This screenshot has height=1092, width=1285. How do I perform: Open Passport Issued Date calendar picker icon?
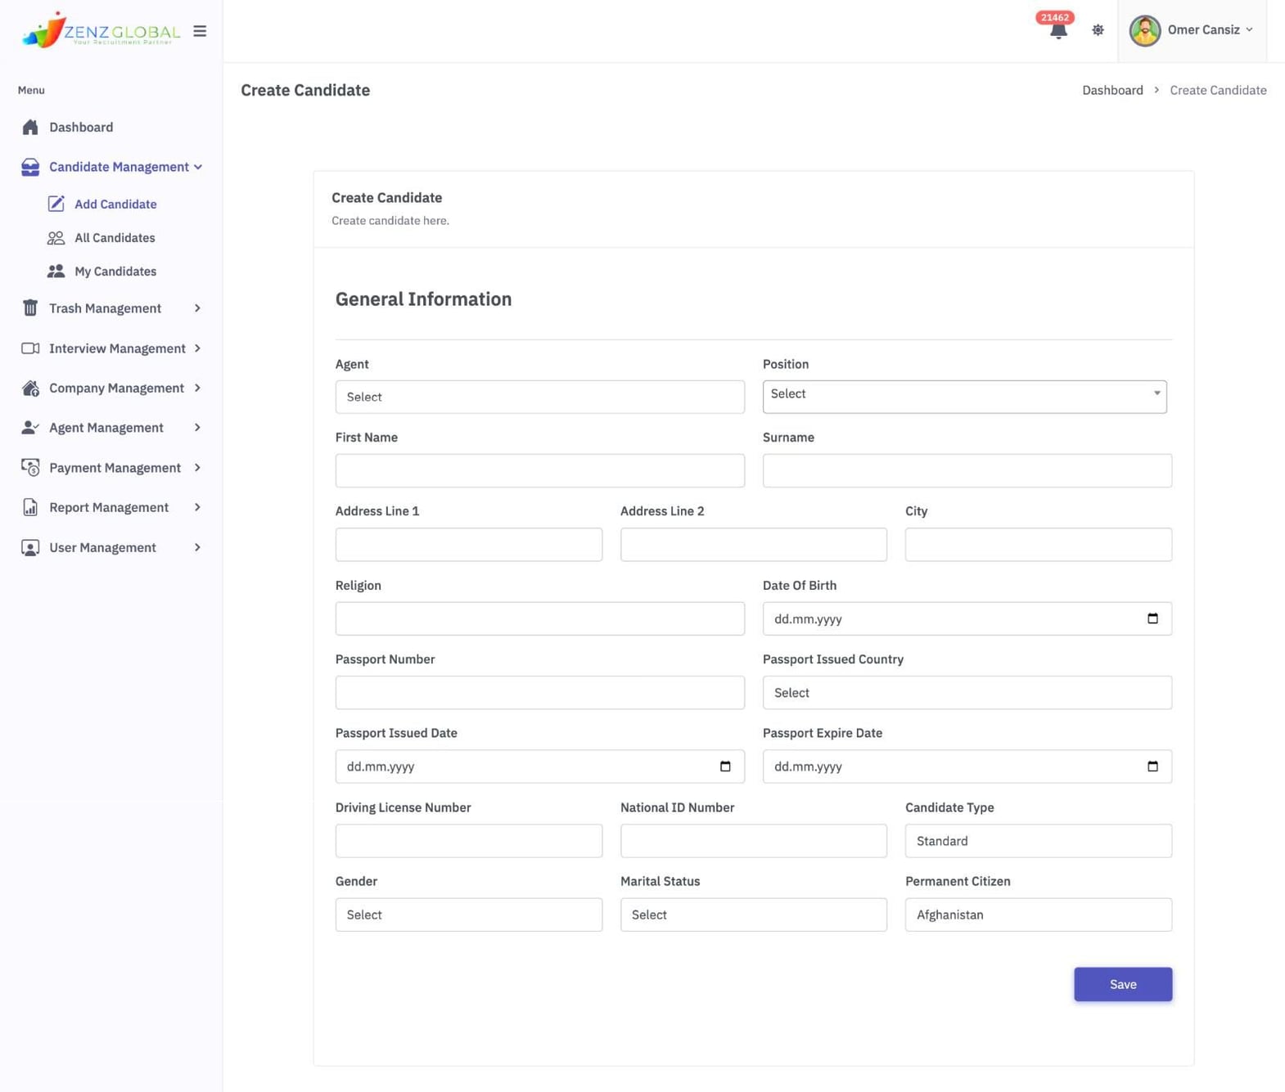[725, 766]
